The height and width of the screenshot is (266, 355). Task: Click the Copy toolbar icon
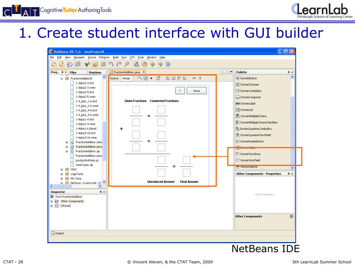pyautogui.click(x=95, y=64)
